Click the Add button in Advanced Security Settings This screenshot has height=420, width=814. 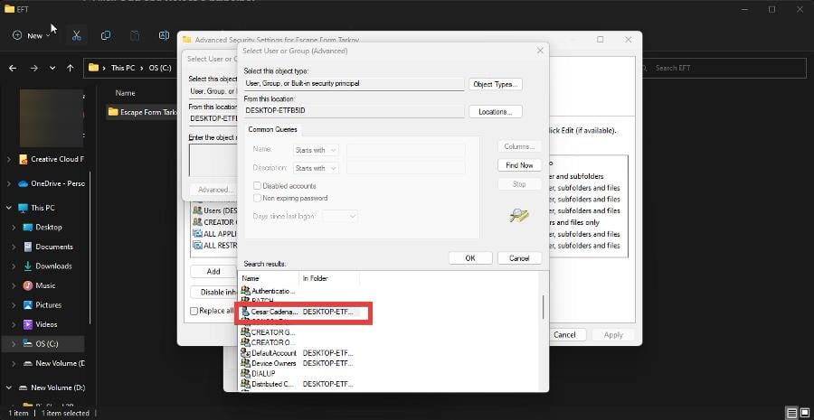point(213,271)
